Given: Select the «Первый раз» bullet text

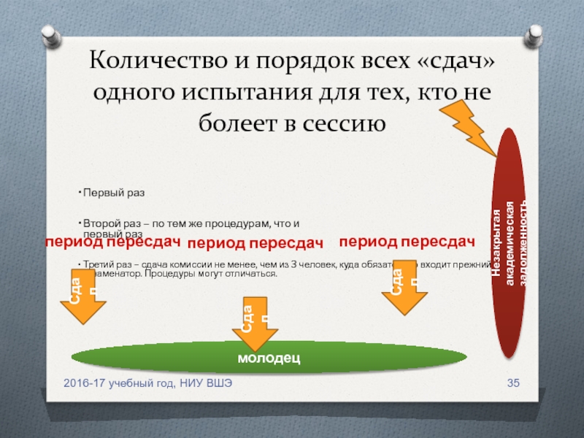Looking at the screenshot, I should click(114, 193).
